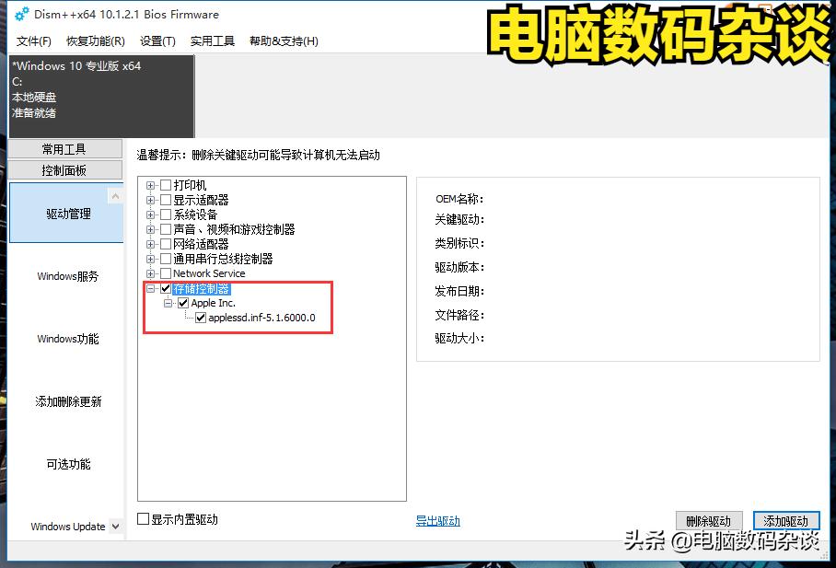The image size is (836, 568).
Task: Select the Windows功能 sidebar item
Action: tap(66, 339)
